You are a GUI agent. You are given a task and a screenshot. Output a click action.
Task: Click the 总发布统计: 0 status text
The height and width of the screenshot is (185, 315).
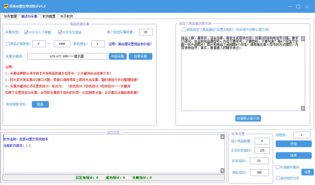pyautogui.click(x=87, y=178)
